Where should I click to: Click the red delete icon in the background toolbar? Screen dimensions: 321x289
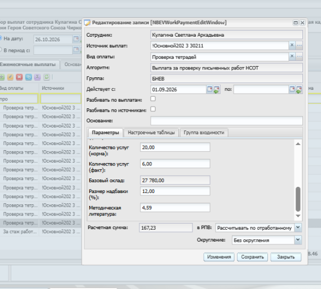click(19, 77)
